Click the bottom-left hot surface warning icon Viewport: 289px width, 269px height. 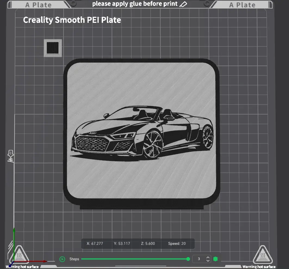click(x=19, y=255)
